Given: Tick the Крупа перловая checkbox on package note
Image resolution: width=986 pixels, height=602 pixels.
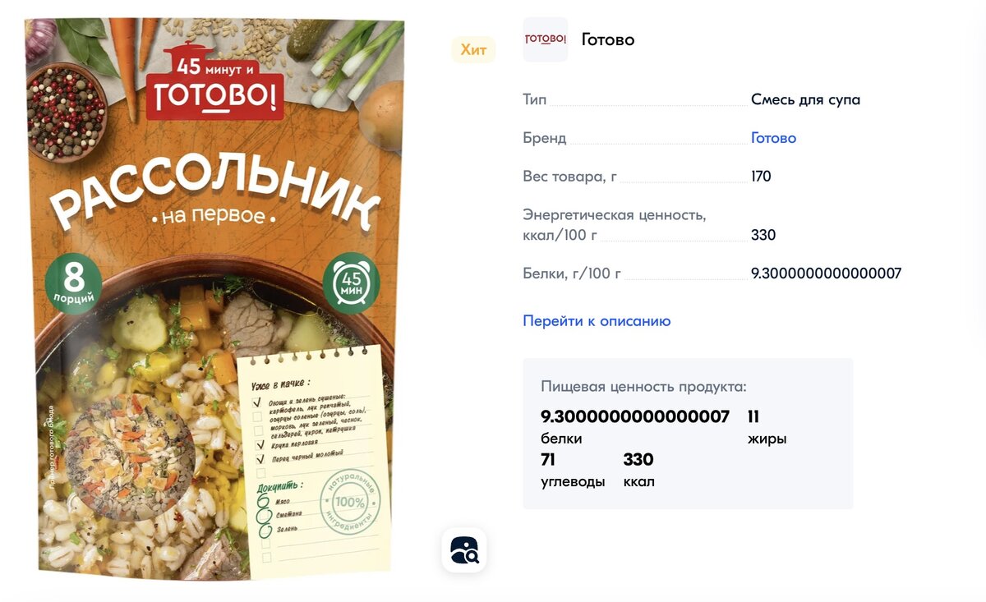Looking at the screenshot, I should (x=259, y=444).
